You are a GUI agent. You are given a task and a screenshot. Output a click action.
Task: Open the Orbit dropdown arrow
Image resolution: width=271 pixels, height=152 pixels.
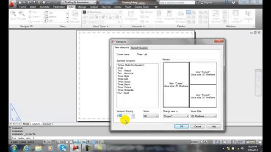[x=40, y=17]
